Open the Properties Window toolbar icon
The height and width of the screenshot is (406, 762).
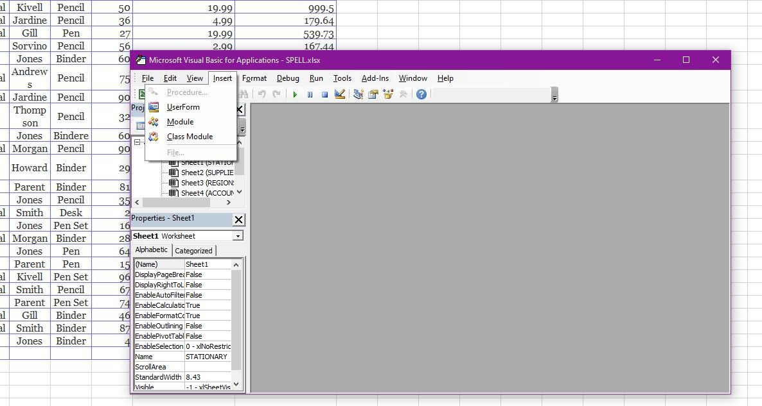[x=373, y=94]
